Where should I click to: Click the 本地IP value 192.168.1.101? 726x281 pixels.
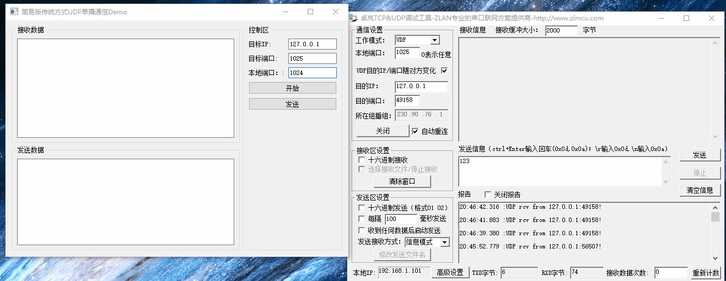click(404, 273)
